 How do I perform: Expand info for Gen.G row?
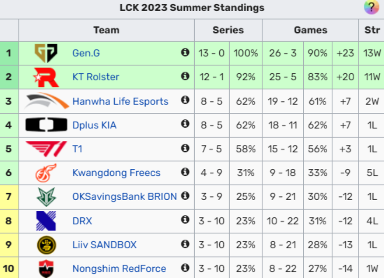[x=185, y=52]
